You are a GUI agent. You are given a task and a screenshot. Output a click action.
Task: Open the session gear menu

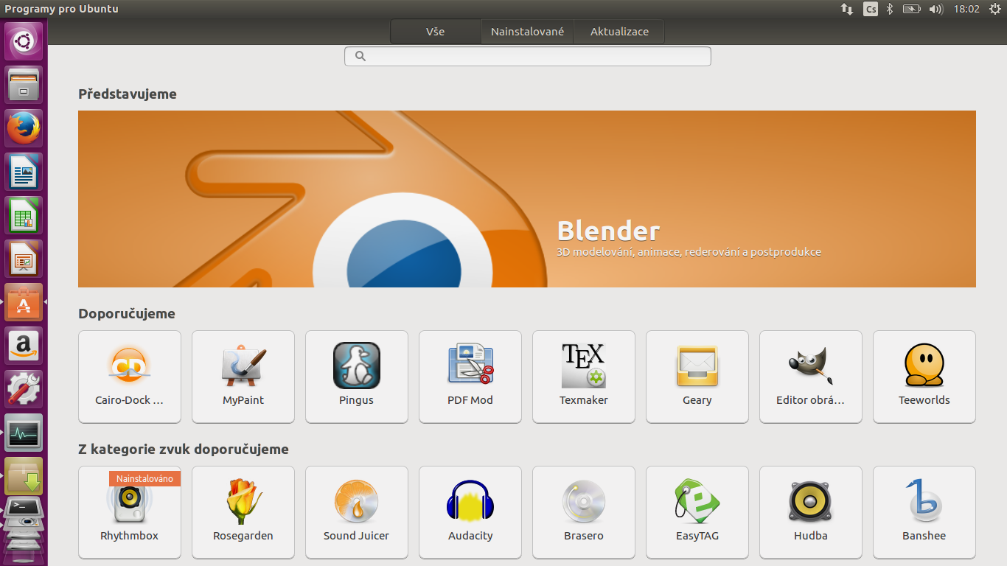994,9
